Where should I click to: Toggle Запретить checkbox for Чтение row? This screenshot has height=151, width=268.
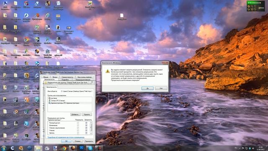pos(86,130)
